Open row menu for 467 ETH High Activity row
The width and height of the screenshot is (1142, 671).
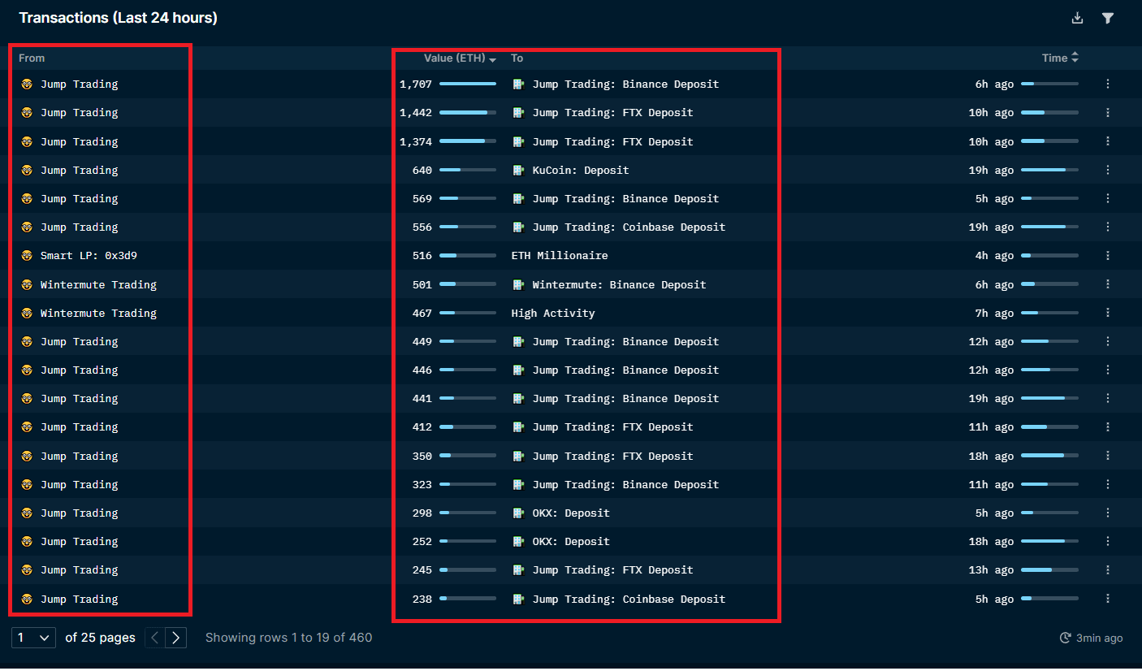[1108, 313]
